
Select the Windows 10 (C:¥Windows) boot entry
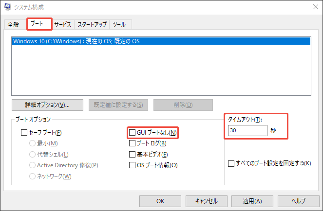tap(161, 41)
